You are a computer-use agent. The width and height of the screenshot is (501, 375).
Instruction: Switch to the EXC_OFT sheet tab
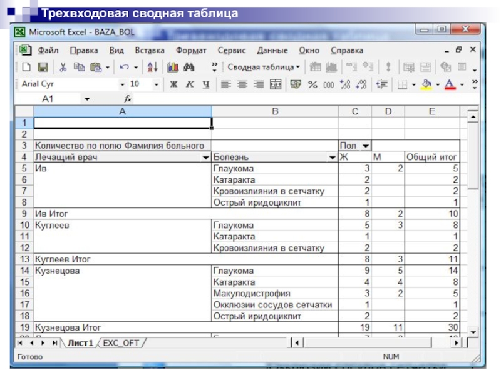point(121,343)
